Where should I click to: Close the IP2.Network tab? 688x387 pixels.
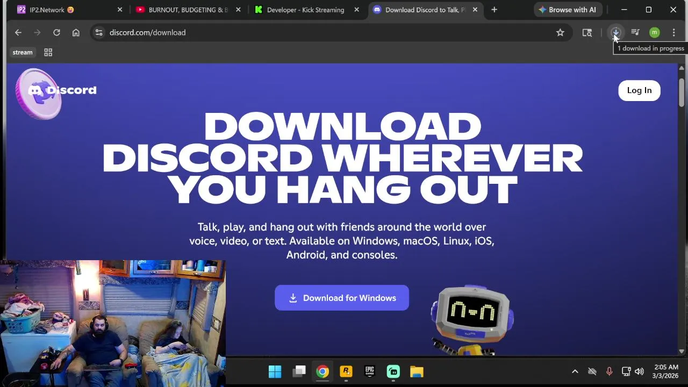tap(120, 10)
